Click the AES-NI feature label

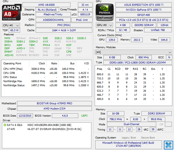9,55
